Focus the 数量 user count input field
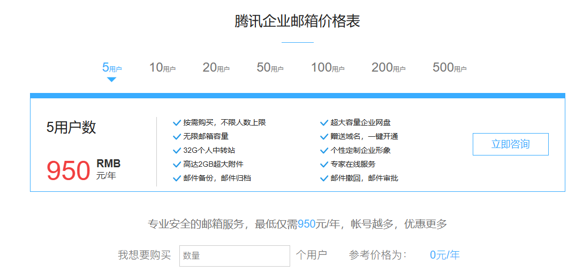Screen dimensions: 583x280 click(234, 256)
